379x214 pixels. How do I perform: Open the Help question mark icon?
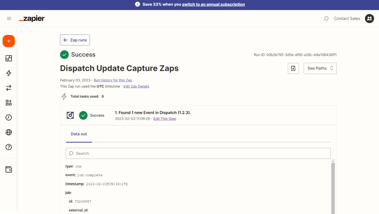pos(9,147)
